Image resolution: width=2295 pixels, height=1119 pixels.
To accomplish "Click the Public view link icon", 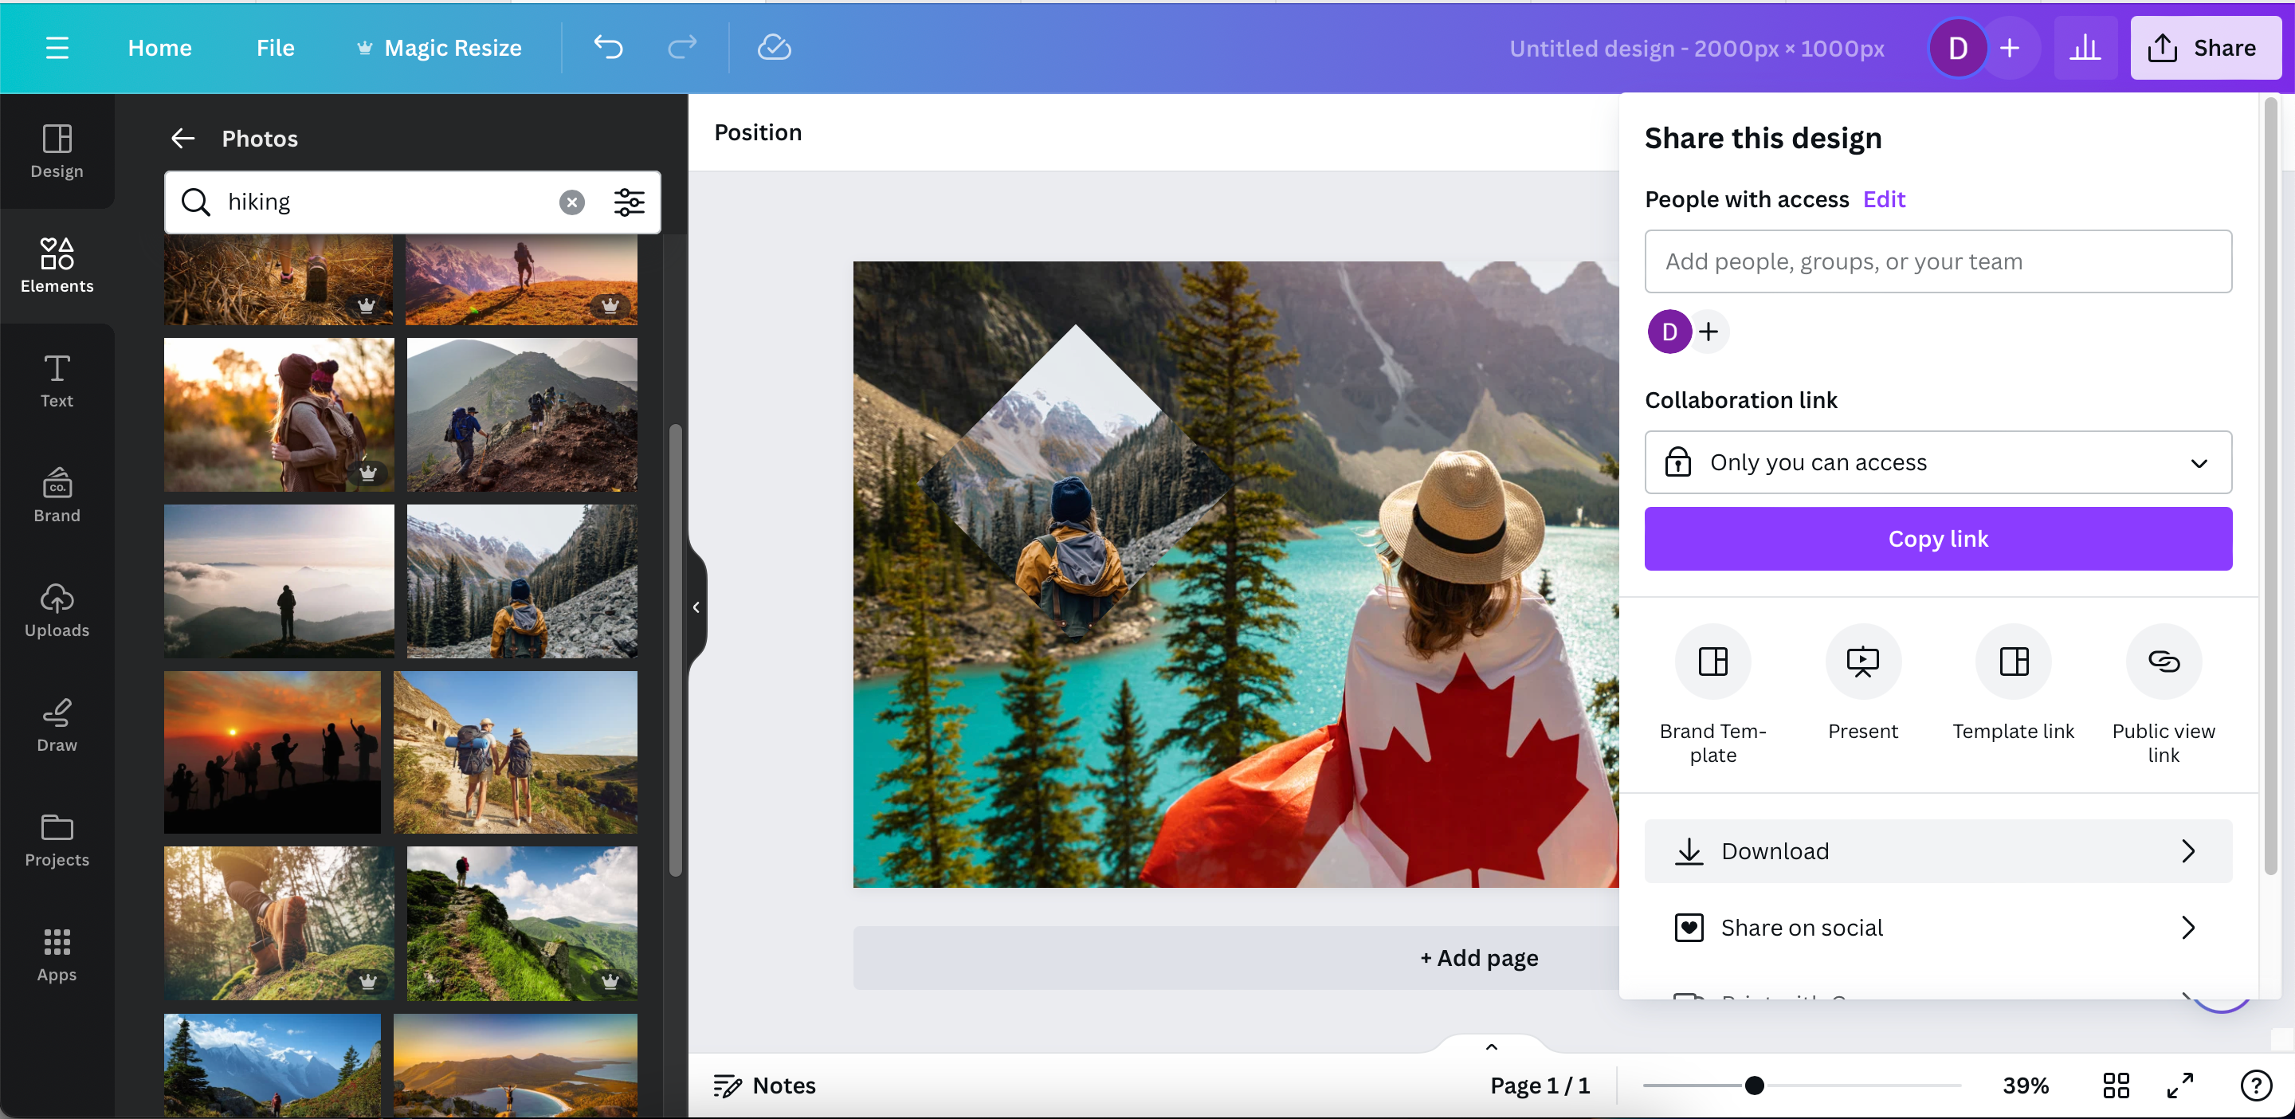I will [2164, 661].
